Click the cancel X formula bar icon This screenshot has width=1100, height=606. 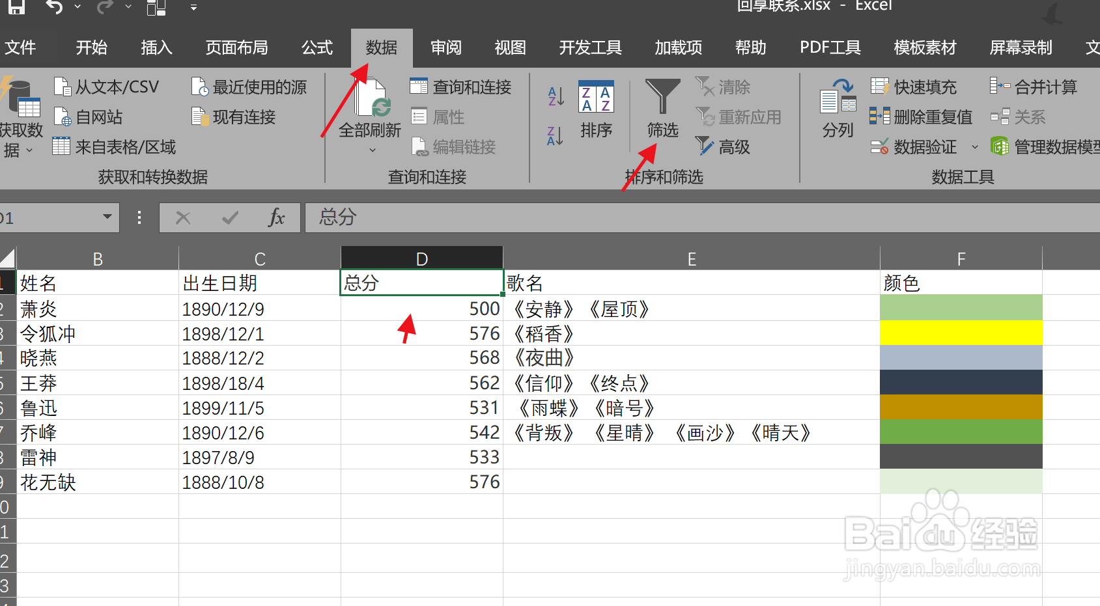(x=183, y=217)
